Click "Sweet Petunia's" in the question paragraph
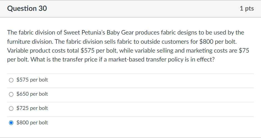 pyautogui.click(x=84, y=33)
